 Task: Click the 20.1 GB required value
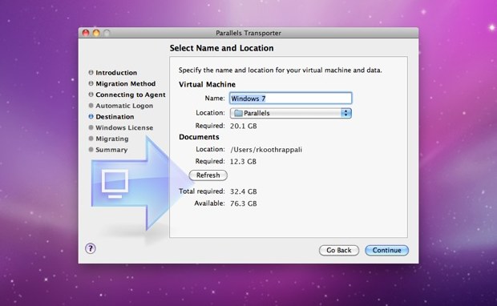tap(244, 126)
